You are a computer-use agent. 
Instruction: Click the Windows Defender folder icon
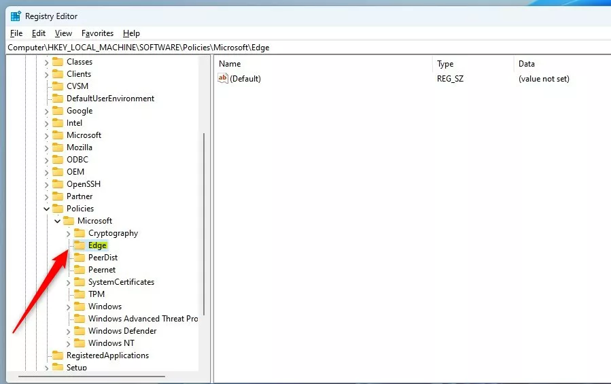pos(80,330)
